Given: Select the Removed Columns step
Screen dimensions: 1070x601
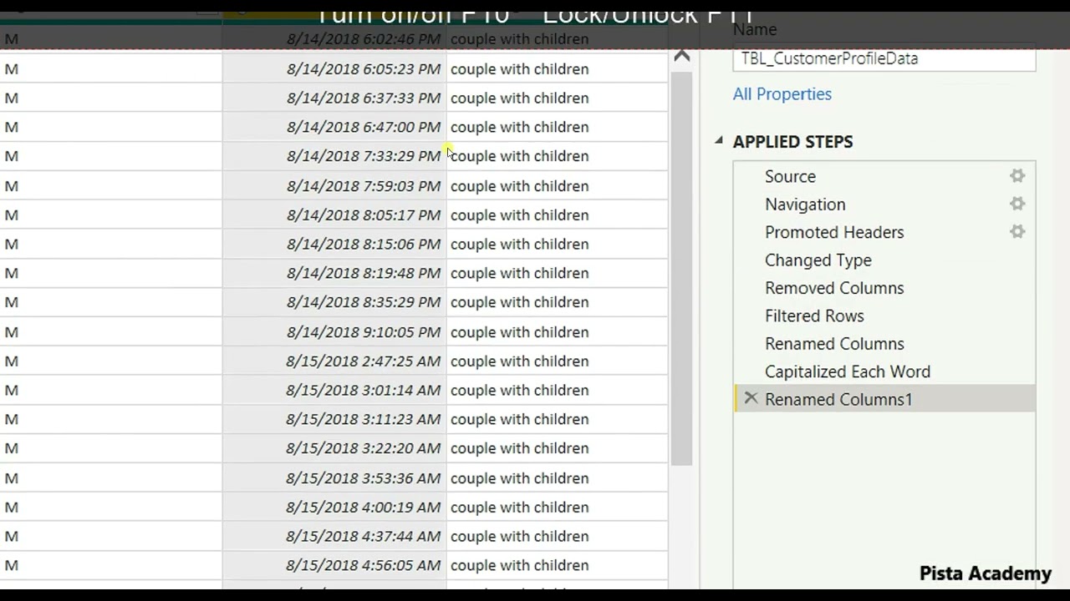Looking at the screenshot, I should click(884, 288).
